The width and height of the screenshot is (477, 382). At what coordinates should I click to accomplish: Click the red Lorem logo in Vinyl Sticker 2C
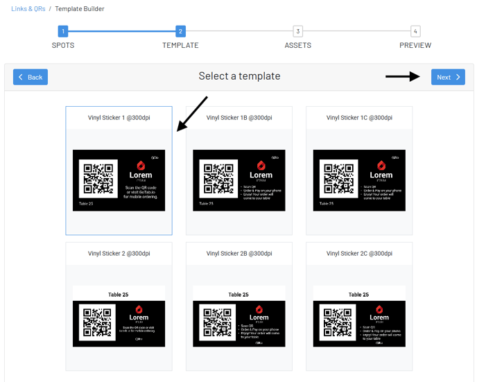point(379,309)
